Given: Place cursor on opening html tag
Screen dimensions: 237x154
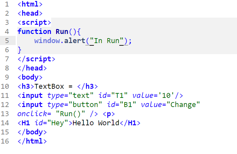Looking at the screenshot, I should (30, 4).
